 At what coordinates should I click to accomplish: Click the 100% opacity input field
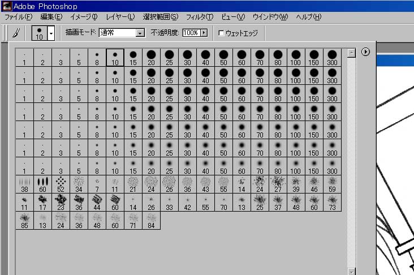coord(191,33)
